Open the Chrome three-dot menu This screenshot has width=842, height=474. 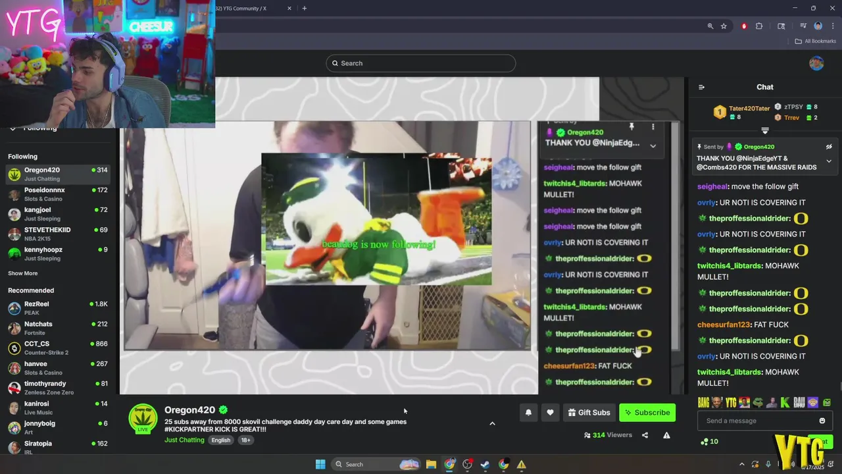833,26
